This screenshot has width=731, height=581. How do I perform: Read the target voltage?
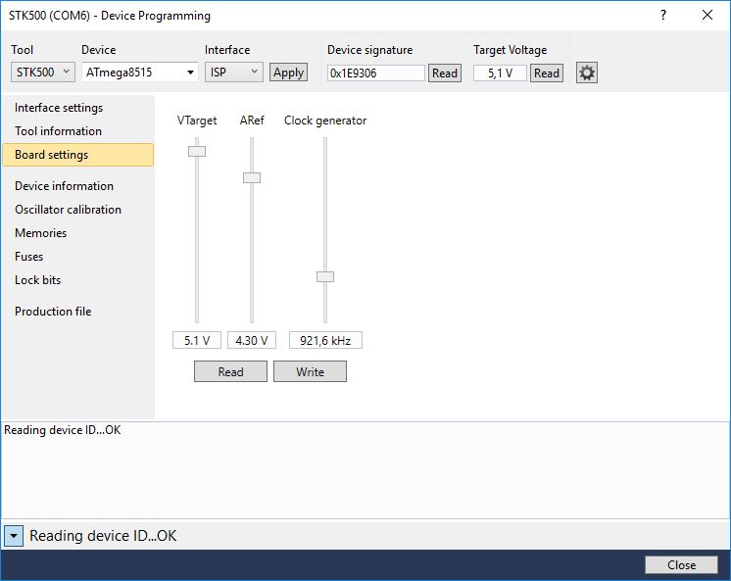click(547, 73)
